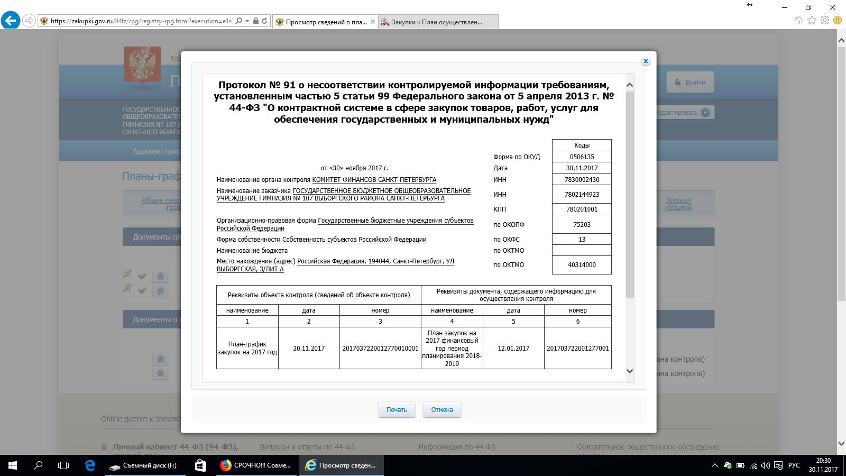Open the battery status tray icon
This screenshot has width=846, height=476.
click(740, 465)
